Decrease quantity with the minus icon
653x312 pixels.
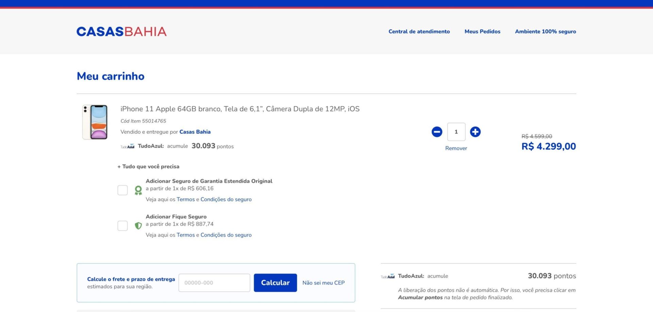pos(437,132)
